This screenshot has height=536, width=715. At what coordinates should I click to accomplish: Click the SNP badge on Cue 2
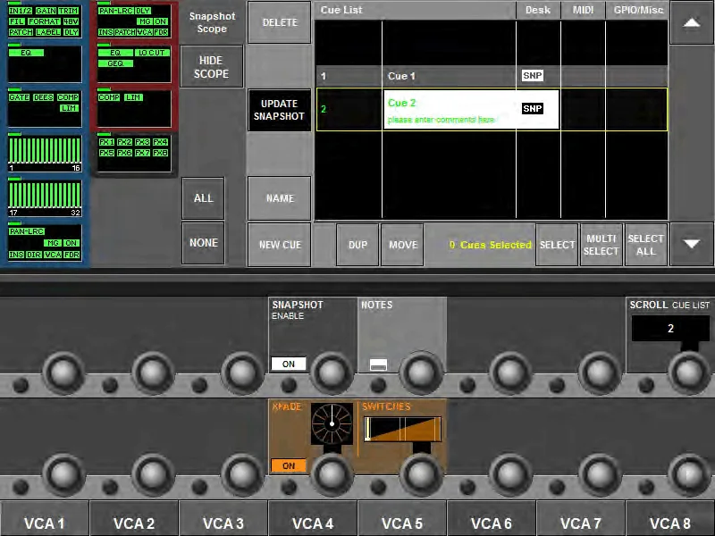532,108
